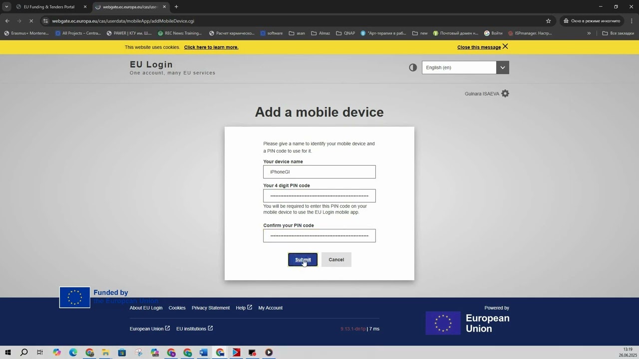Go back with the browser back arrow
Screen dimensions: 639x359
click(x=7, y=21)
